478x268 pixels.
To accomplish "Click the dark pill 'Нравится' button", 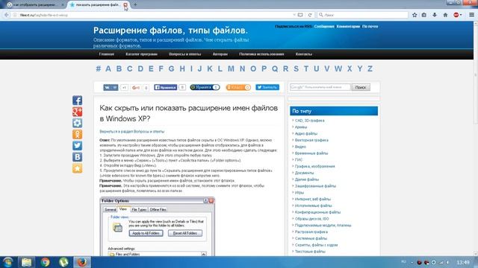I will (205, 88).
